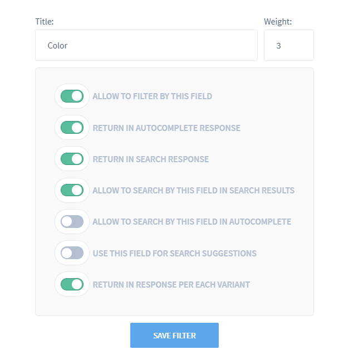Select the Weight input field showing 3
This screenshot has height=364, width=349.
(x=289, y=45)
